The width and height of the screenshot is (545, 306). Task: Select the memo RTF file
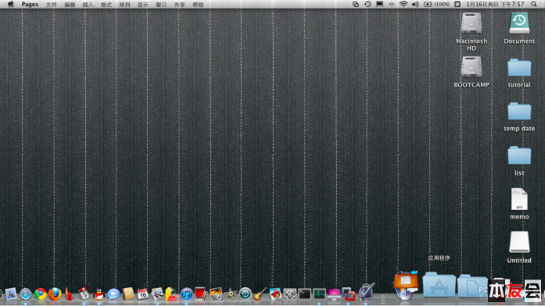[x=519, y=199]
